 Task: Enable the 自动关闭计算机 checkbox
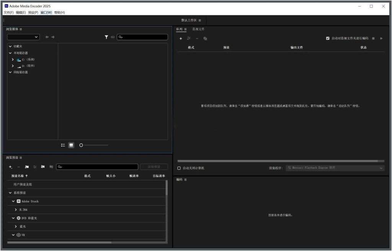179,168
